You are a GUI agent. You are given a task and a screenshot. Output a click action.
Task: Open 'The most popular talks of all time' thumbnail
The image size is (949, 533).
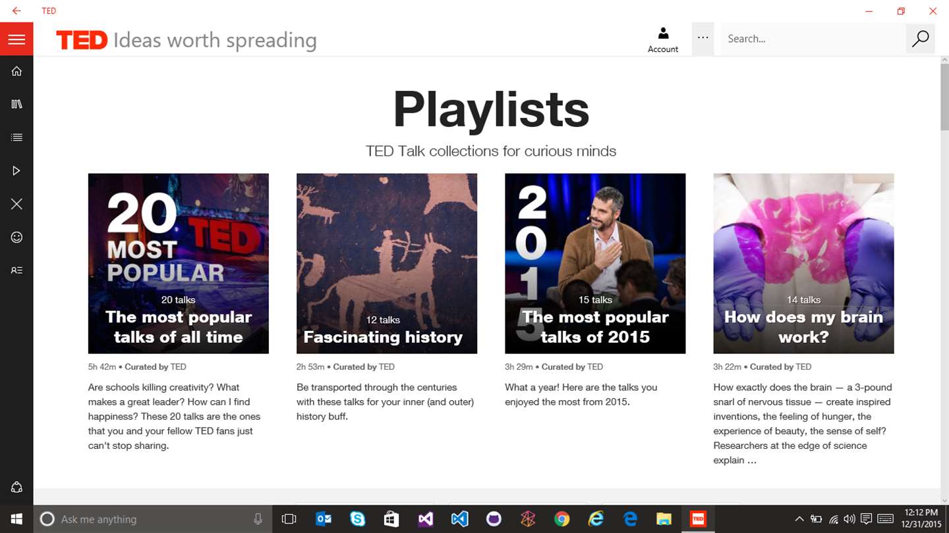pos(179,263)
